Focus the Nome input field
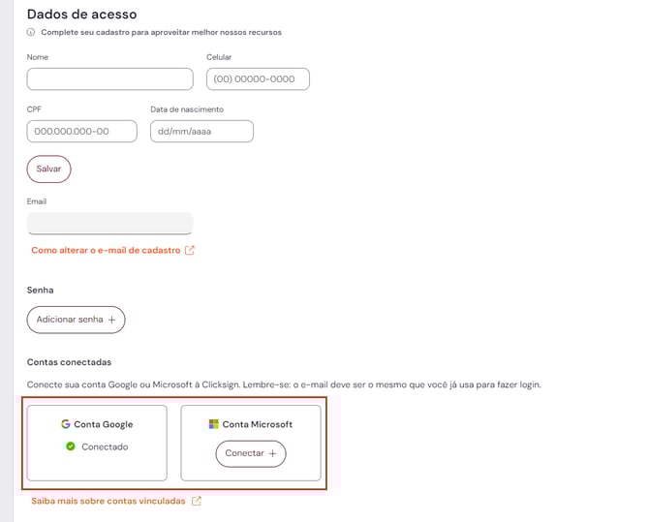The image size is (649, 522). [x=110, y=79]
